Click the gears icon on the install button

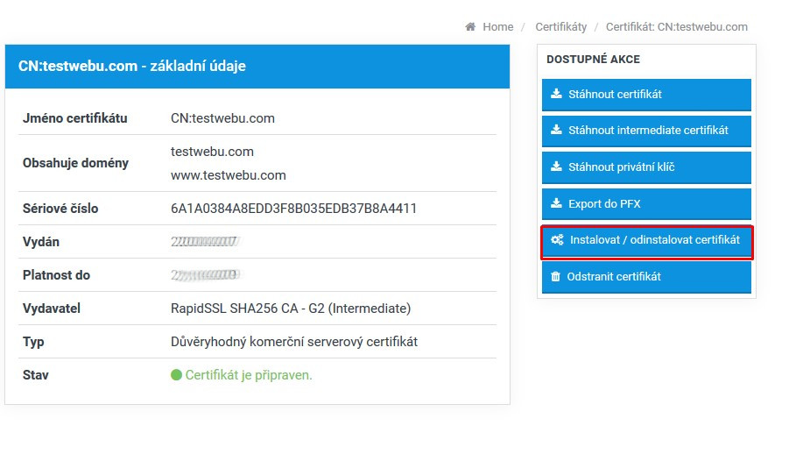pos(557,239)
